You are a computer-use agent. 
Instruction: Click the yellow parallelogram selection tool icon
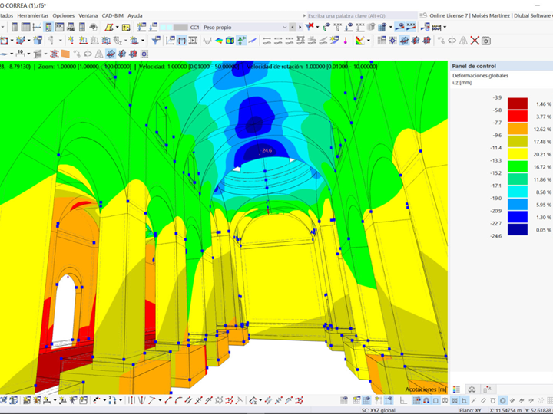109,27
